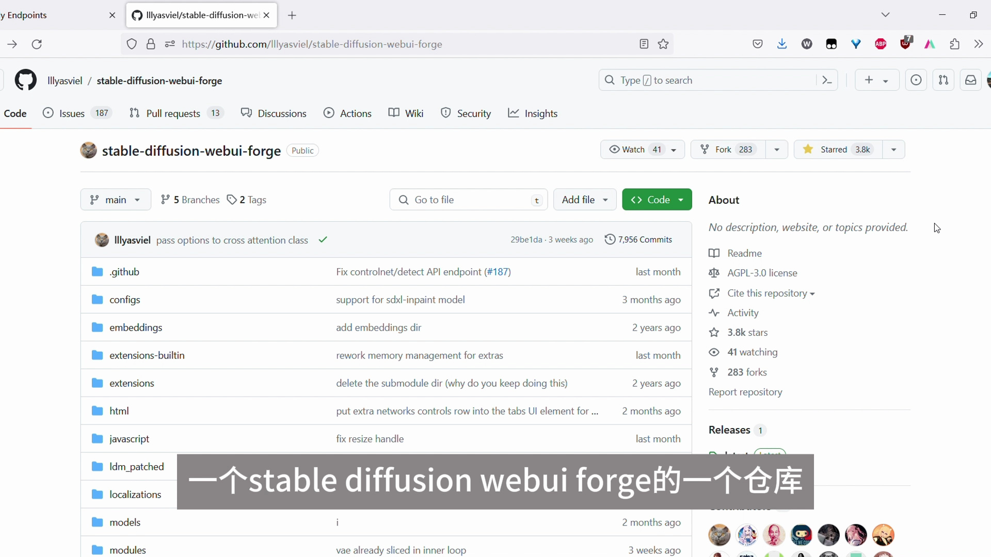The width and height of the screenshot is (991, 557).
Task: Toggle the main branch selector
Action: pyautogui.click(x=116, y=199)
